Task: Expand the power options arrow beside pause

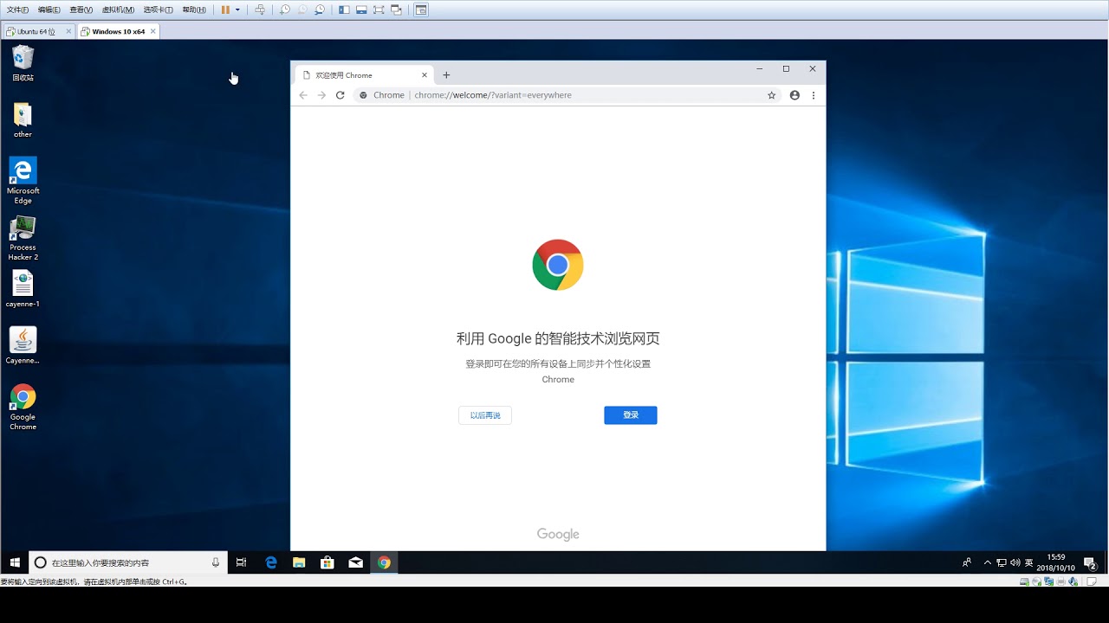Action: 237,10
